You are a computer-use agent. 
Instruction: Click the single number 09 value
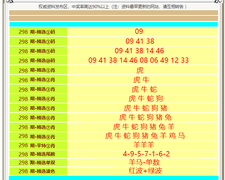(x=139, y=32)
